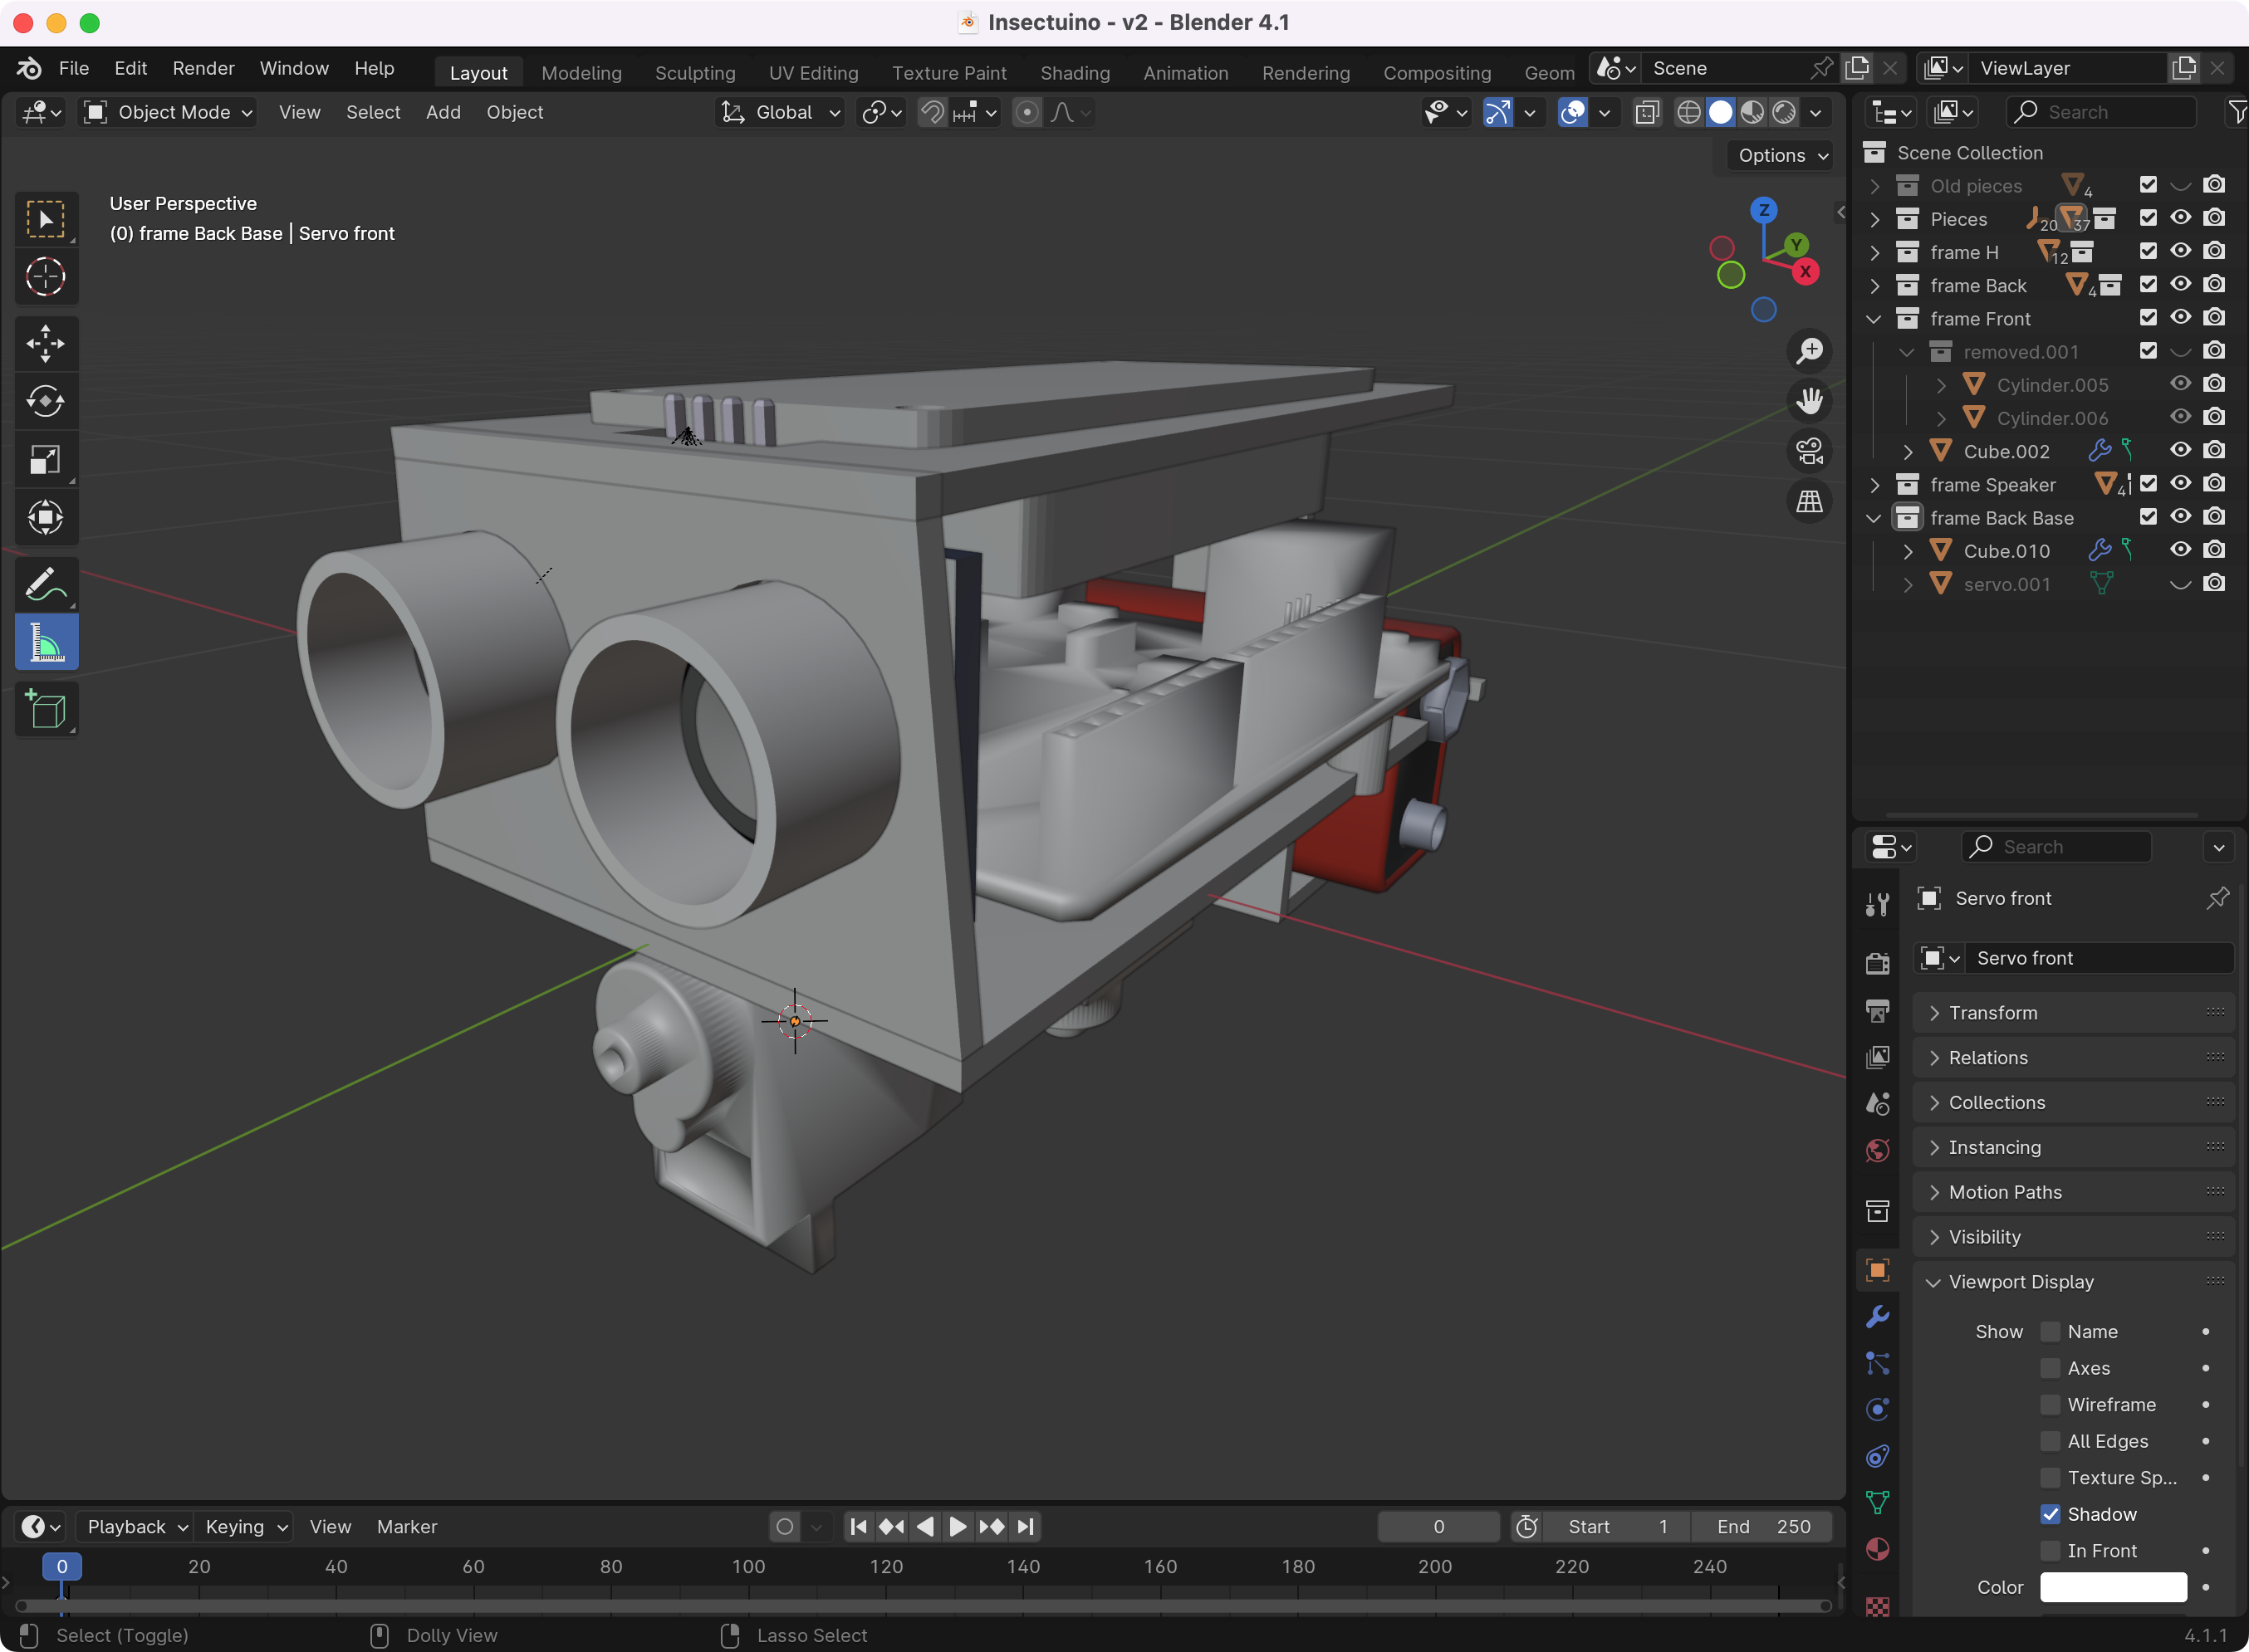2249x1652 pixels.
Task: Jump to the last frame
Action: click(1026, 1526)
